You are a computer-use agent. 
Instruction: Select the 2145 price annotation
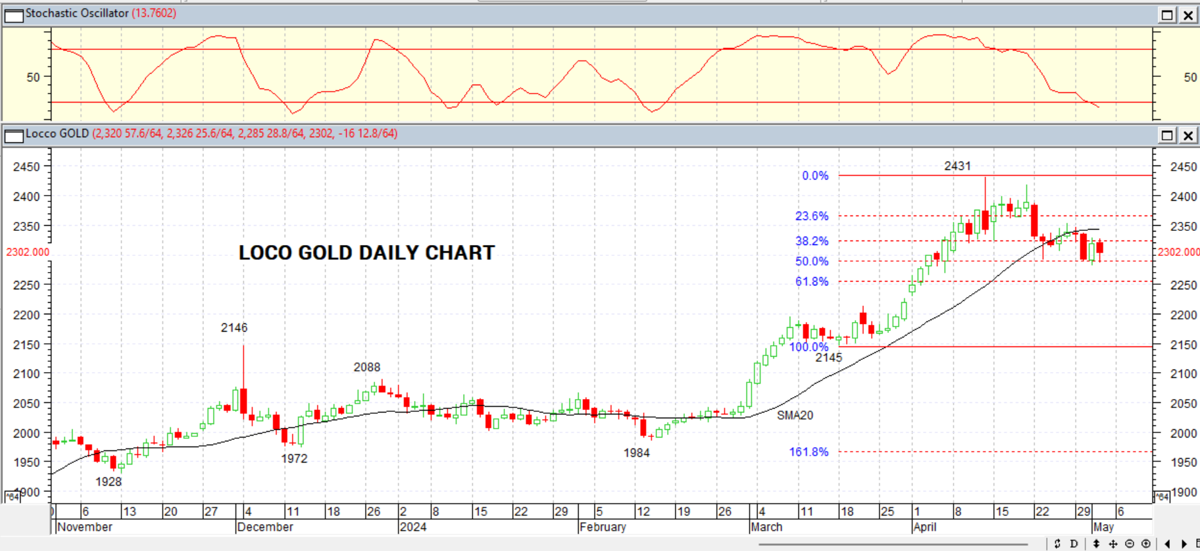coord(829,357)
